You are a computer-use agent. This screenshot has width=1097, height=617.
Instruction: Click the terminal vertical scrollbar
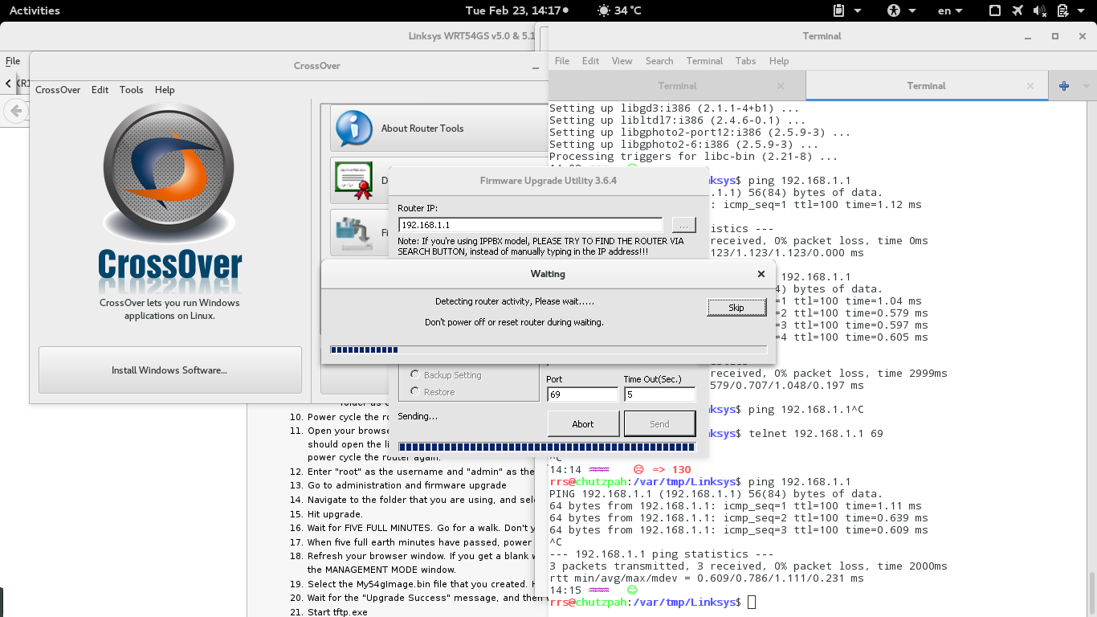(x=1091, y=592)
